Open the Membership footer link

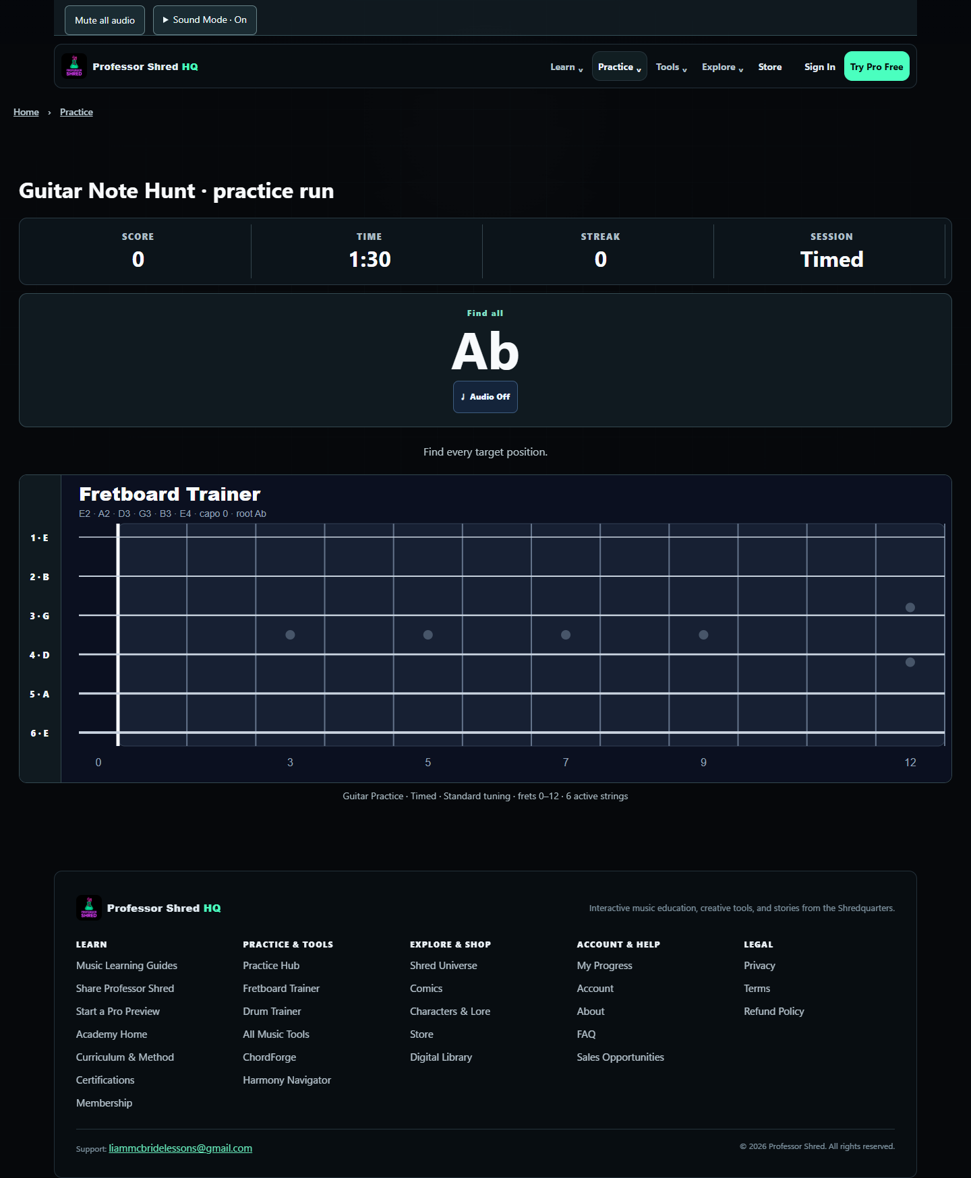pyautogui.click(x=105, y=1103)
